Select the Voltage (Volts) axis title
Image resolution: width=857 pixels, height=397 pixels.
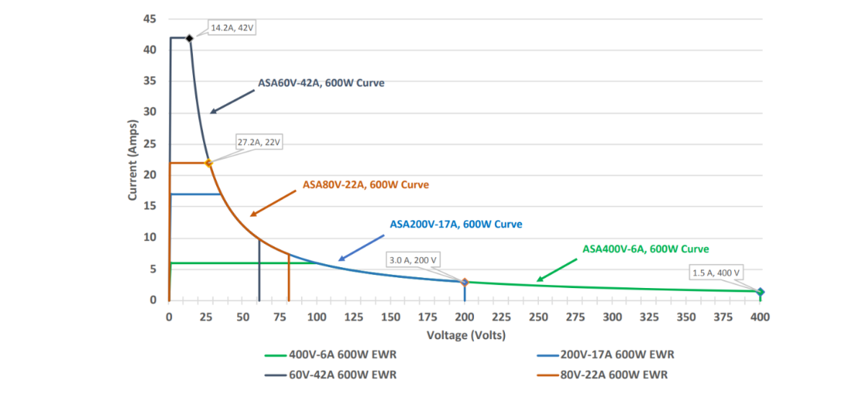pyautogui.click(x=466, y=334)
